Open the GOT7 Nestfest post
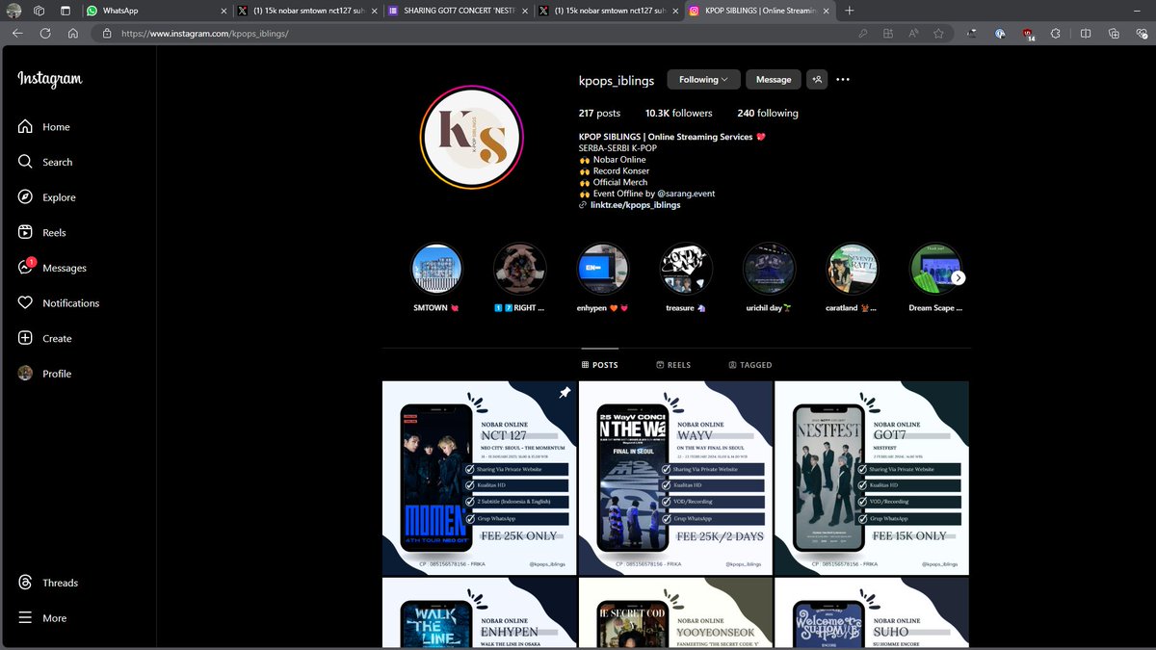Screen dimensions: 1156x650 872,479
